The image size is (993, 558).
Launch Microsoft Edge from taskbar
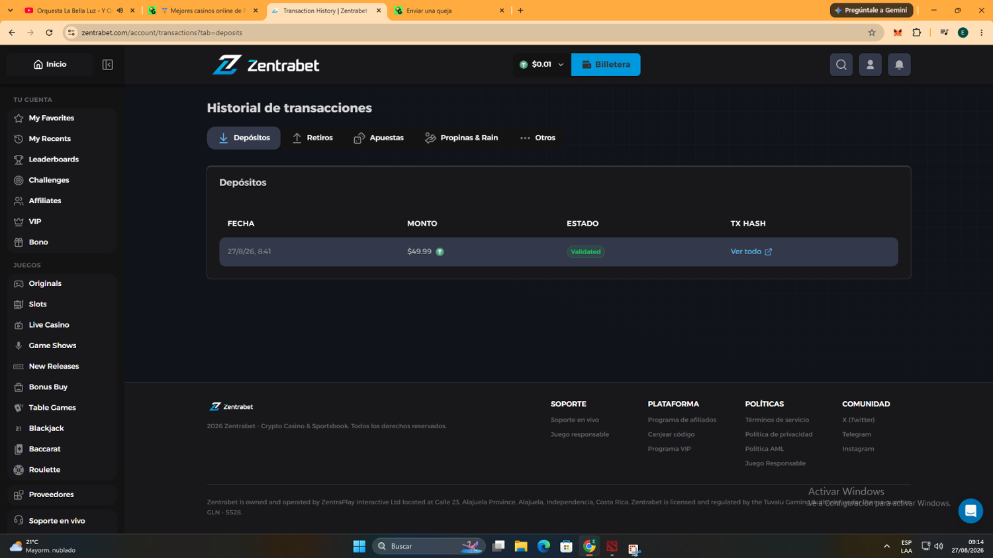[x=544, y=546]
